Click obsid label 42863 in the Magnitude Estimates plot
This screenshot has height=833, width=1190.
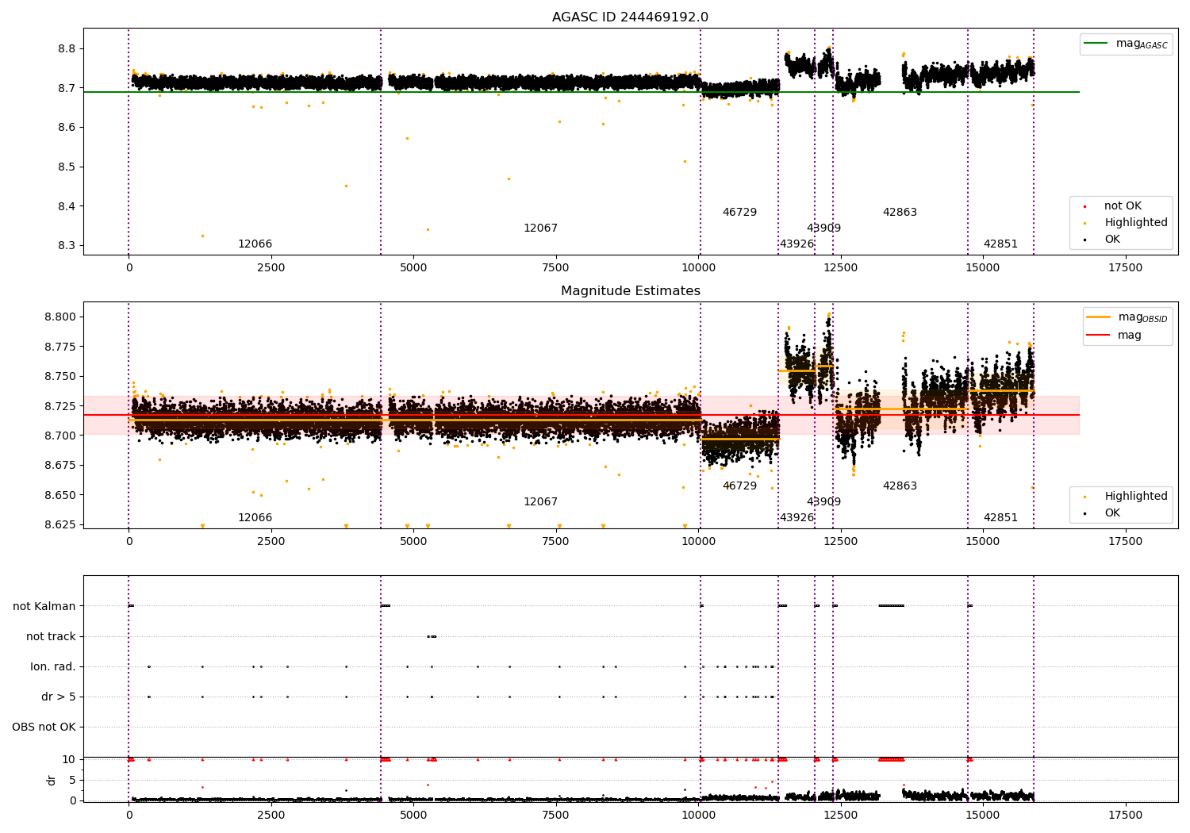coord(900,486)
